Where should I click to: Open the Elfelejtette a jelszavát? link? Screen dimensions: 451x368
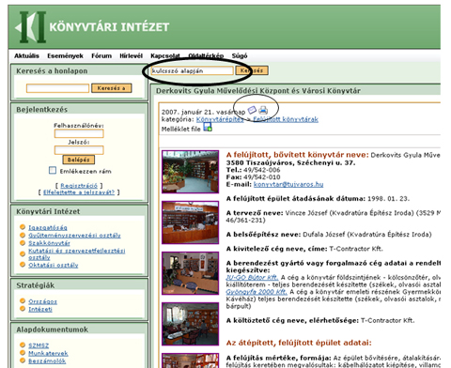[x=79, y=192]
